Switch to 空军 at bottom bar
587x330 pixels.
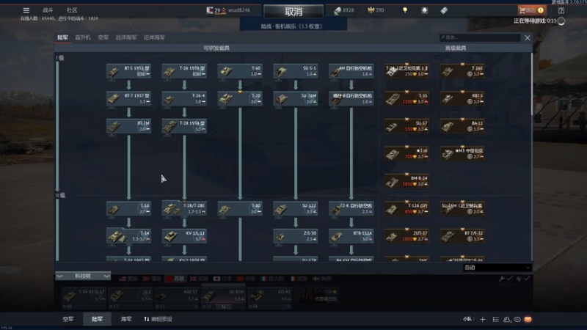68,319
